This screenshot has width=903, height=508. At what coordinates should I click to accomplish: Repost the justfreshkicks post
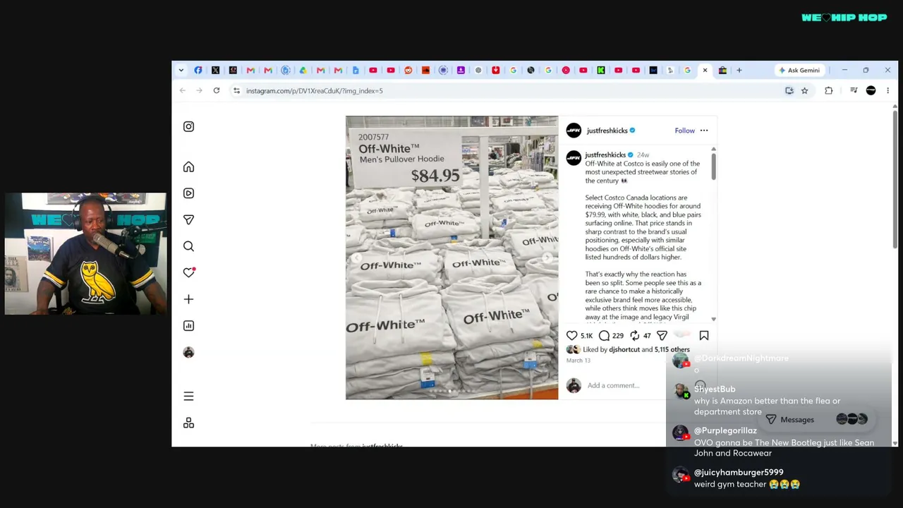point(634,336)
